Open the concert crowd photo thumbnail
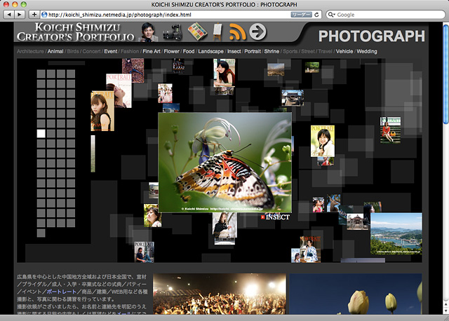 pyautogui.click(x=220, y=294)
